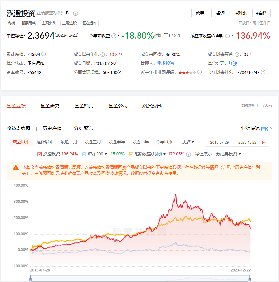Click help icon beside 超额收益 179.05%
This screenshot has width=279, height=282.
188,154
